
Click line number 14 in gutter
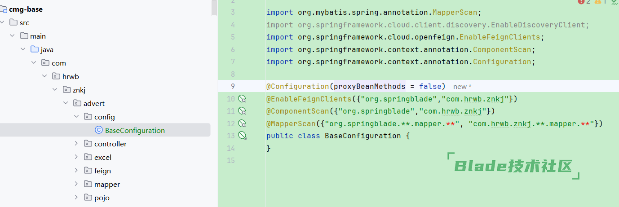(x=231, y=148)
